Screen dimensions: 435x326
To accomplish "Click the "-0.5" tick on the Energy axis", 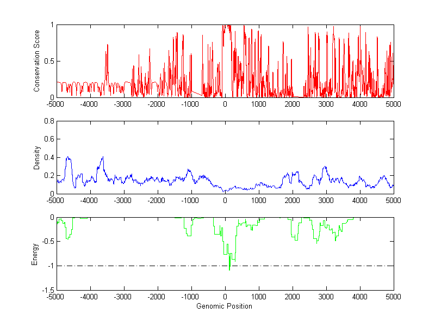I will tap(47, 242).
